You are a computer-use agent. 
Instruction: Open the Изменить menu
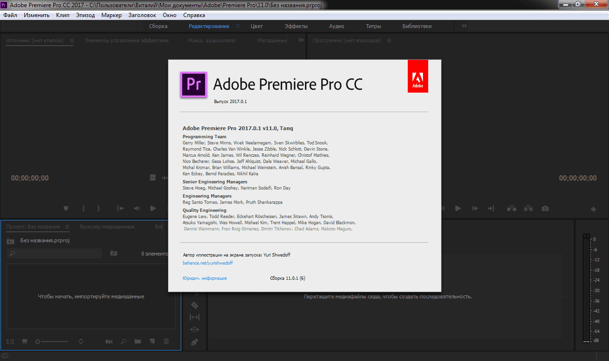[37, 15]
